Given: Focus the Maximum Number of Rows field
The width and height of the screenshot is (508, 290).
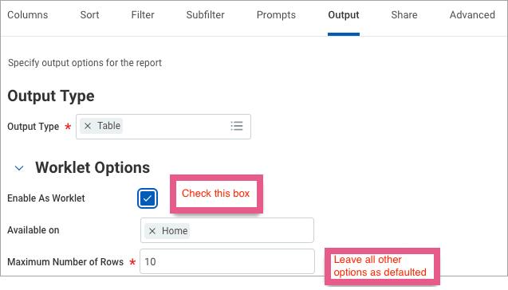Looking at the screenshot, I should pos(227,261).
